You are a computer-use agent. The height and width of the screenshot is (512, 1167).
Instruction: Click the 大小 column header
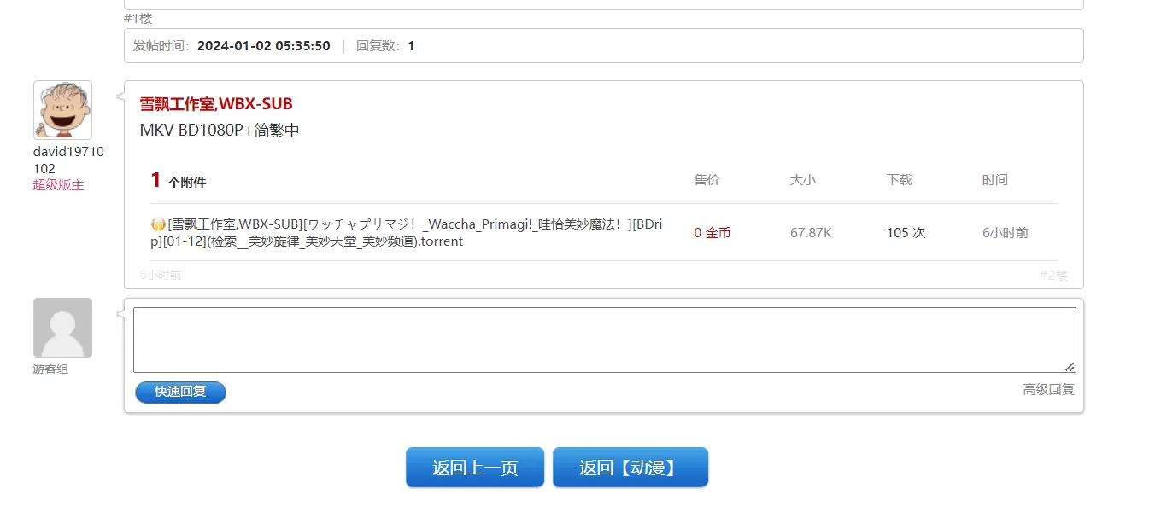[x=804, y=180]
